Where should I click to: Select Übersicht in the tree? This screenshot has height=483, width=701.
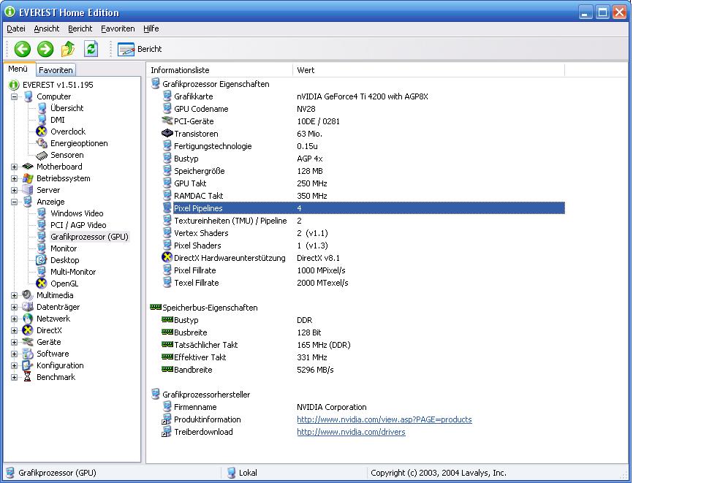(x=67, y=108)
